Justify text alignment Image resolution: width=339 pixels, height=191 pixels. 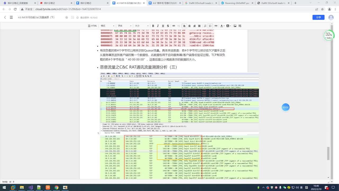pyautogui.click(x=199, y=26)
